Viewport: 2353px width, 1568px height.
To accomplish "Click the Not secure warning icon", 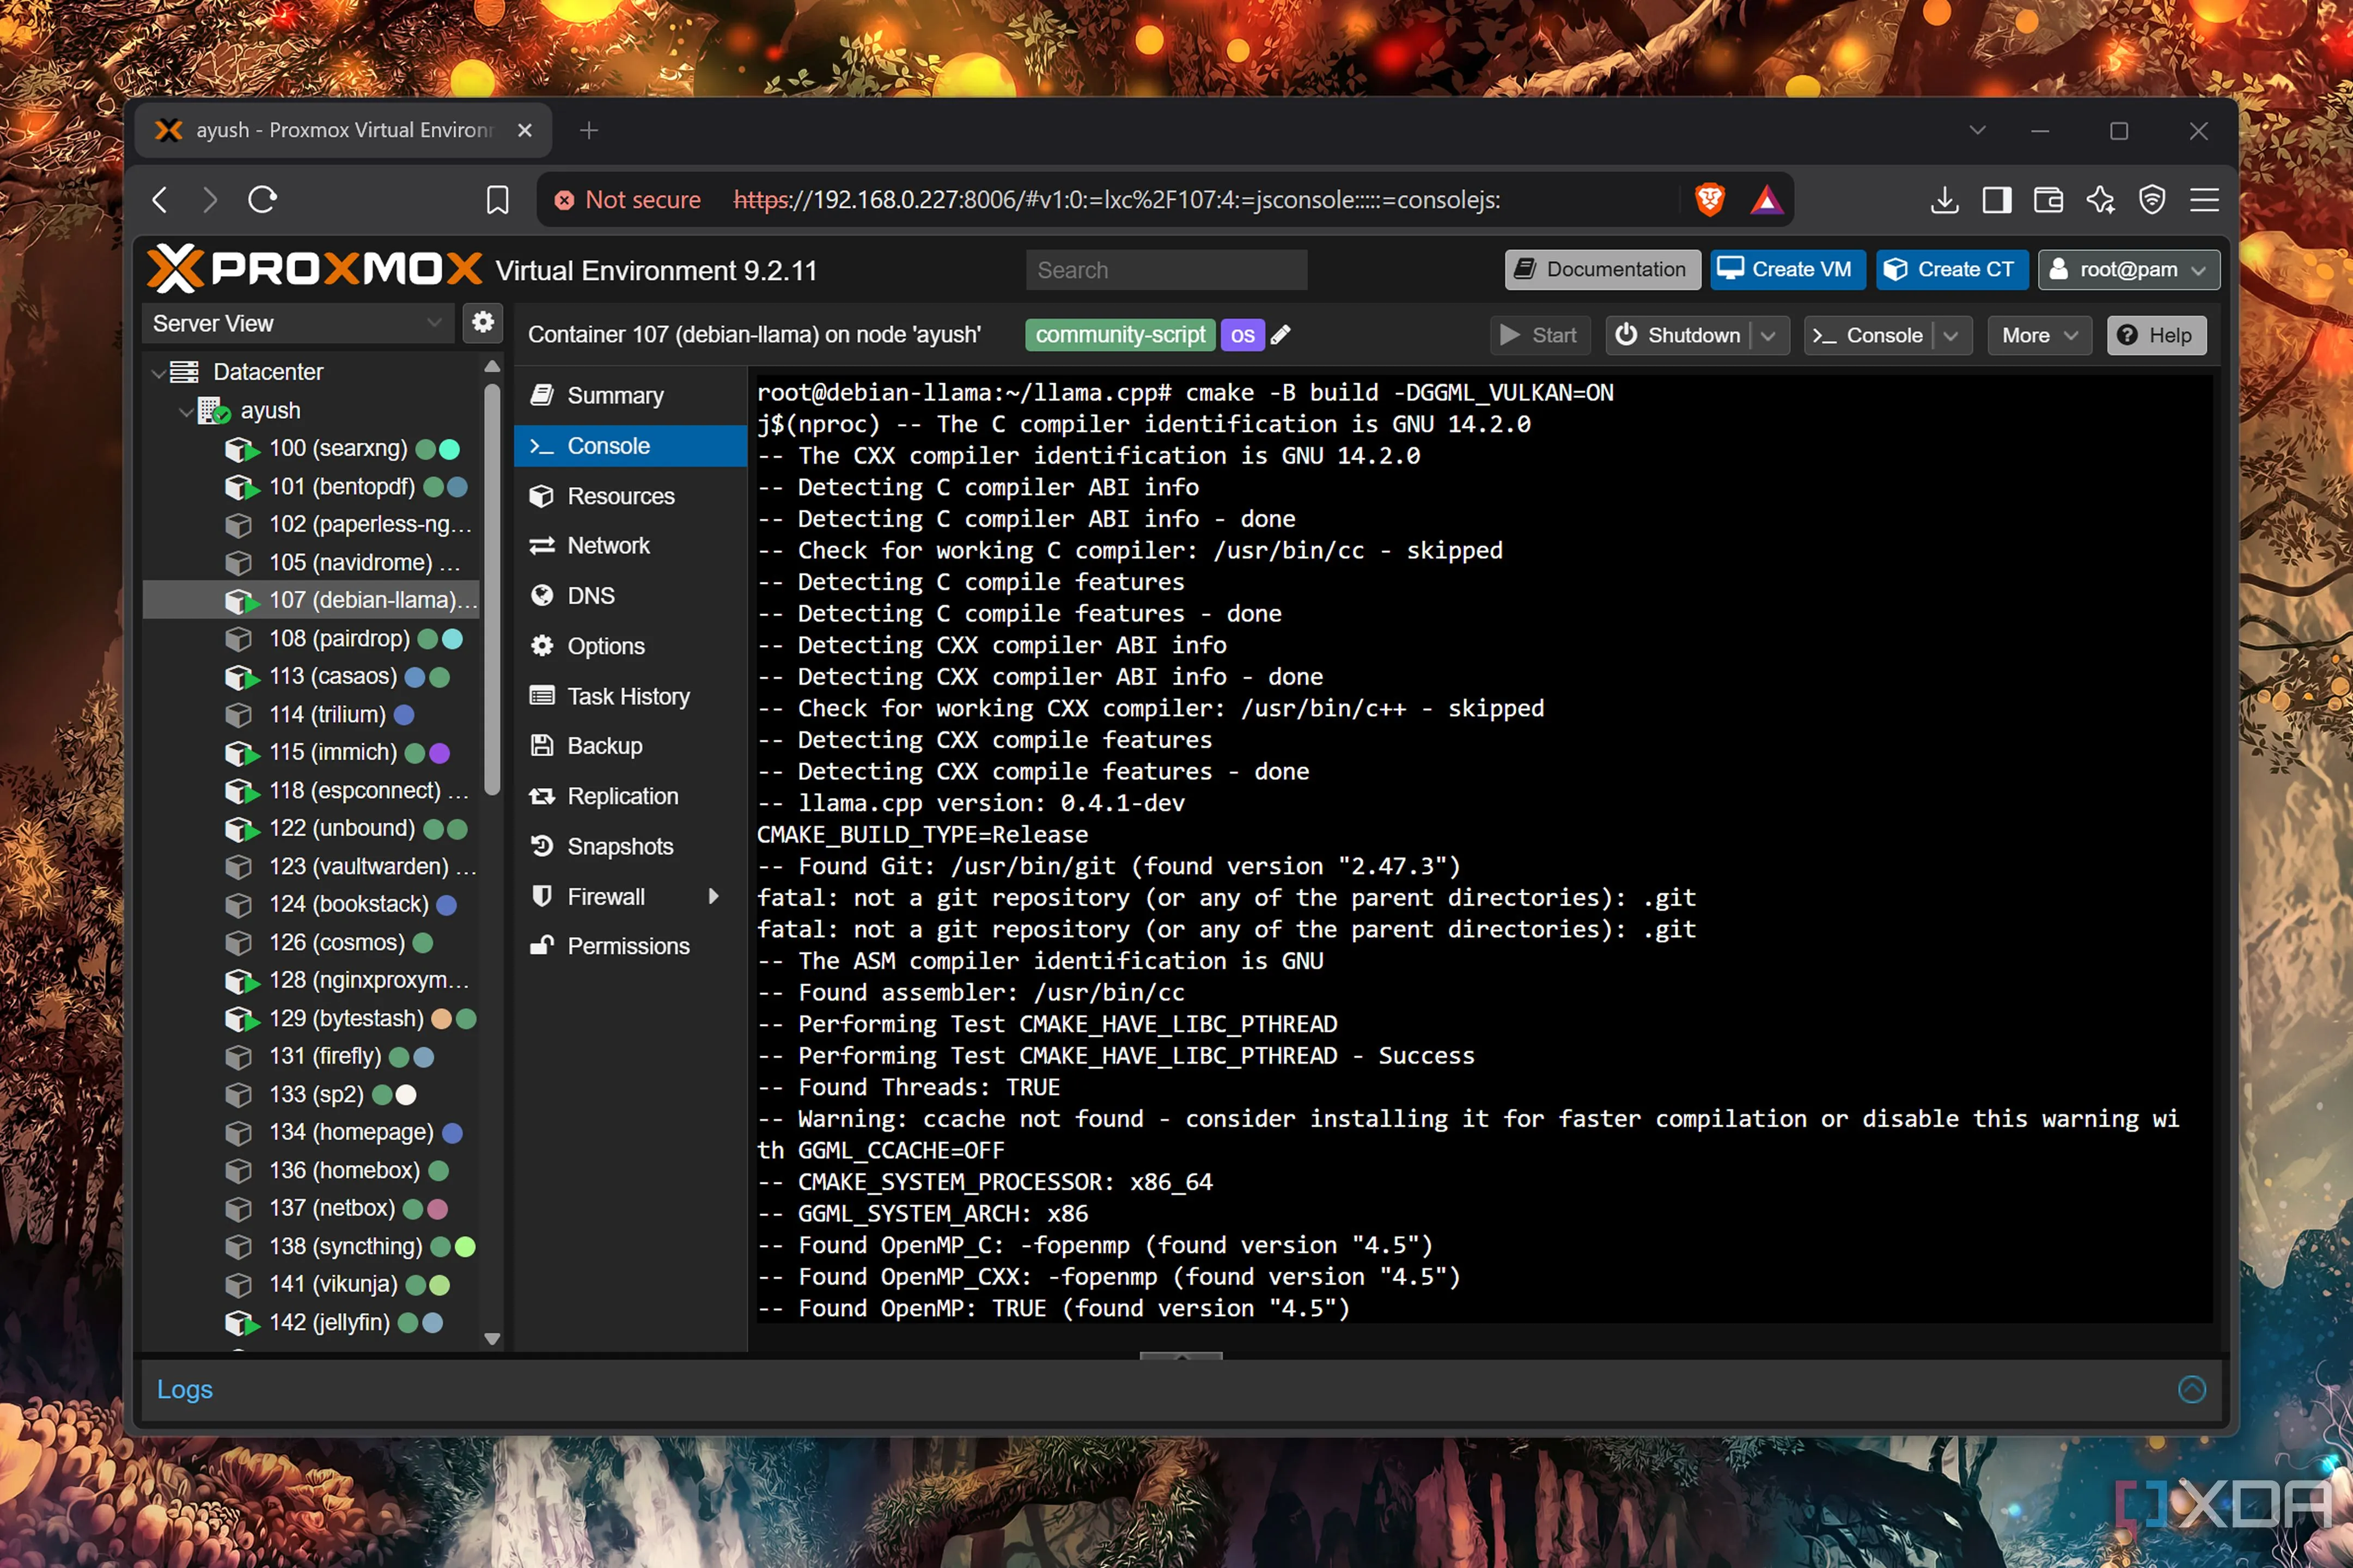I will (564, 200).
